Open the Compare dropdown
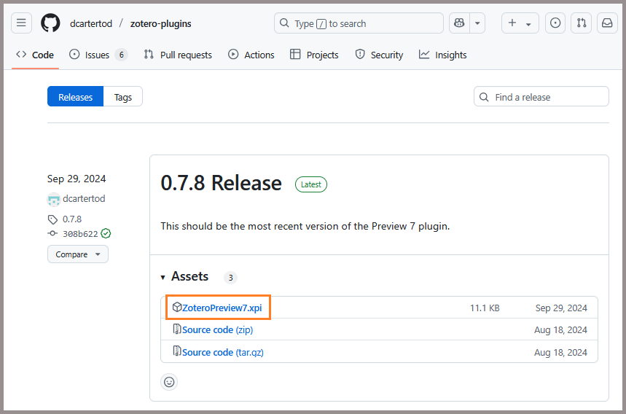Image resolution: width=626 pixels, height=414 pixels. [78, 254]
